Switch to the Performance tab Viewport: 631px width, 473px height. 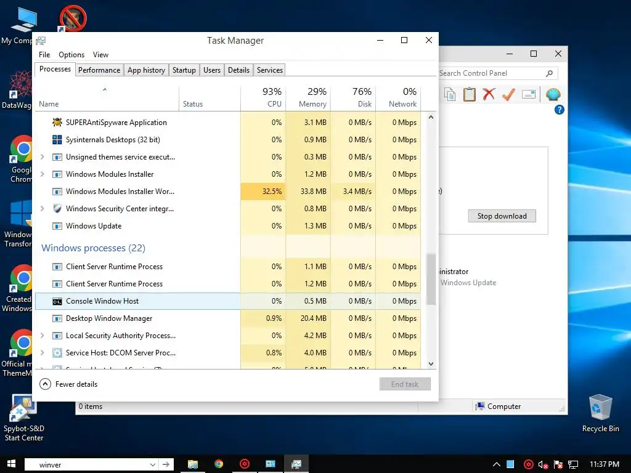pyautogui.click(x=99, y=70)
